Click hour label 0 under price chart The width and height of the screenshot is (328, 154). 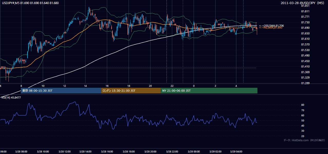tap(194, 86)
